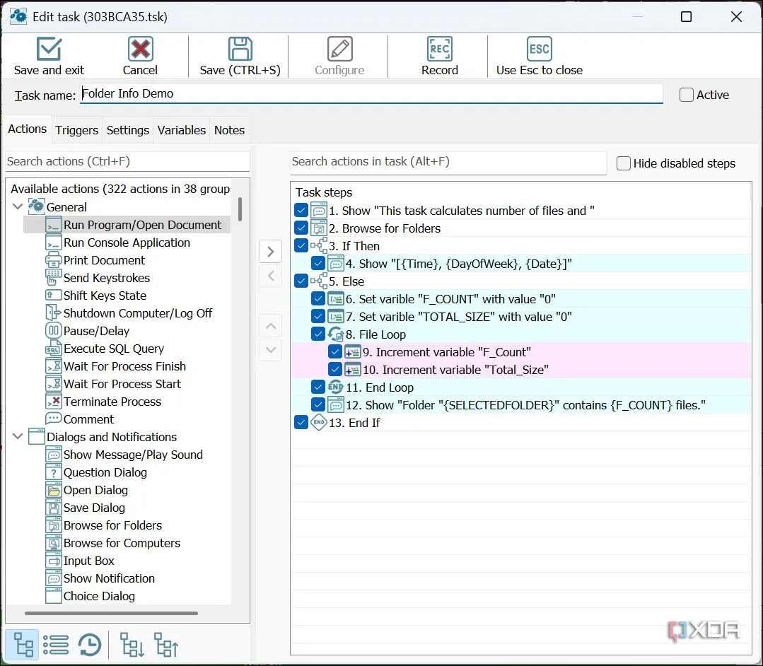Collapse Dialogs and Notifications group
The width and height of the screenshot is (763, 666).
tap(18, 436)
